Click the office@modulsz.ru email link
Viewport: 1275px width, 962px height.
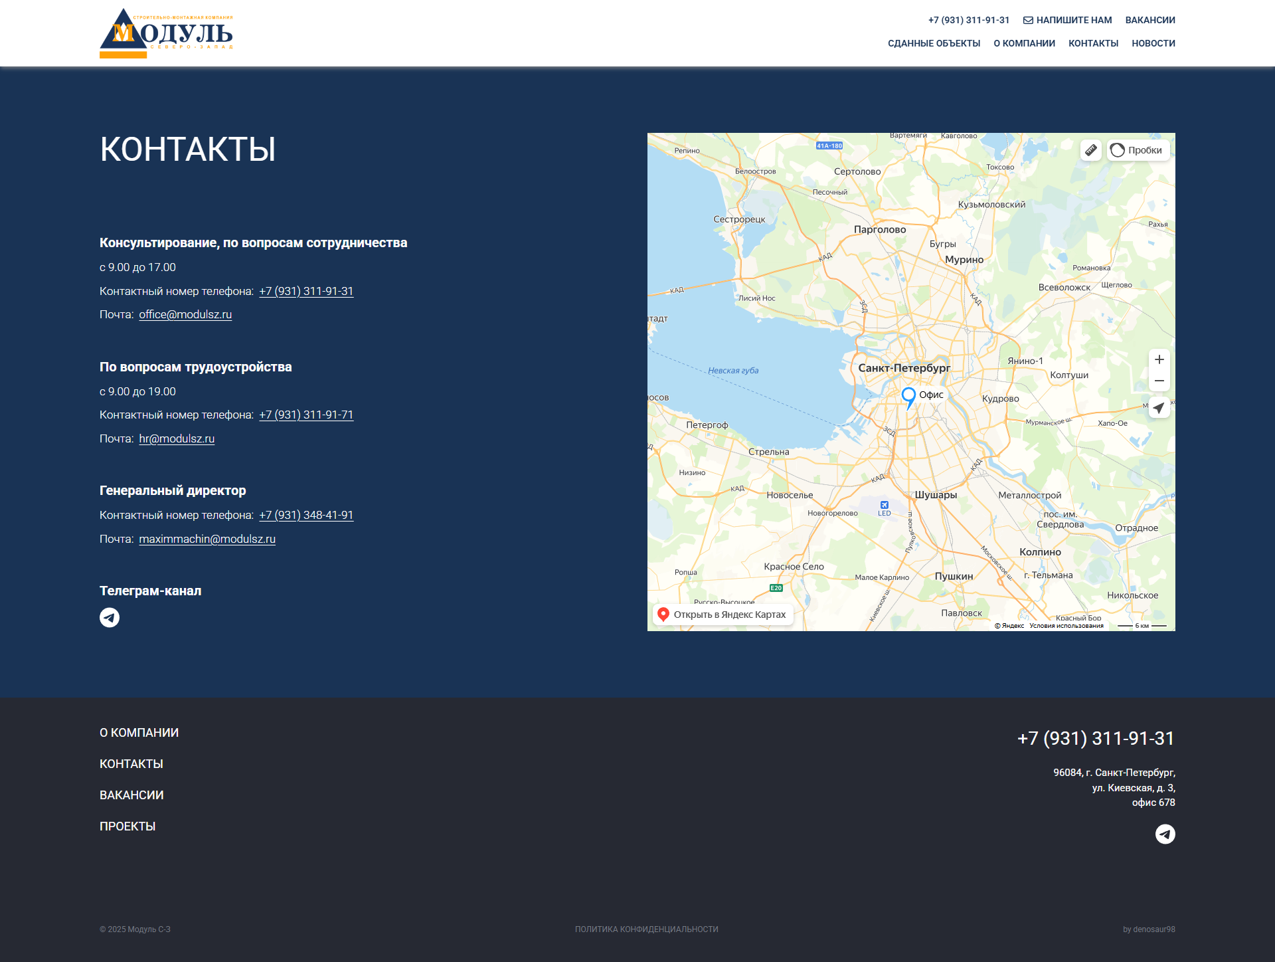(185, 314)
